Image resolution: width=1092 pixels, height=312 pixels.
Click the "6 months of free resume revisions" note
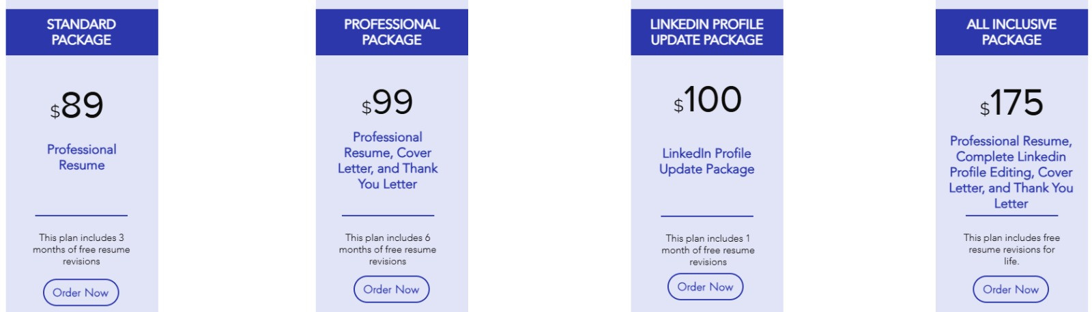tap(388, 249)
